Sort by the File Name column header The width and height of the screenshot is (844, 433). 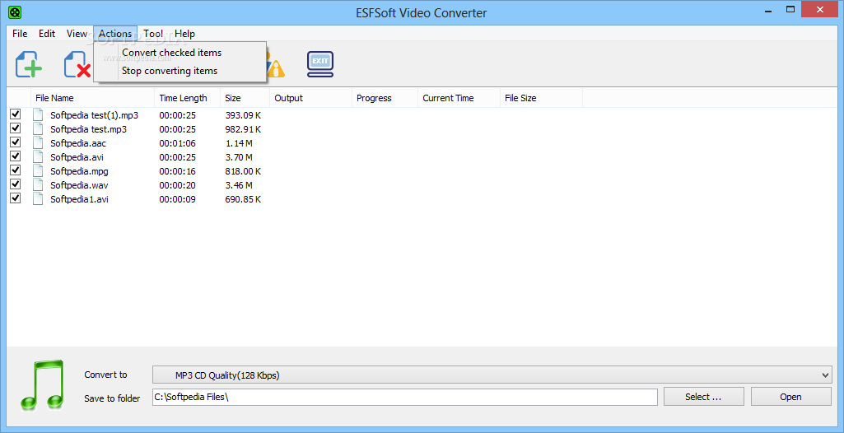click(92, 98)
